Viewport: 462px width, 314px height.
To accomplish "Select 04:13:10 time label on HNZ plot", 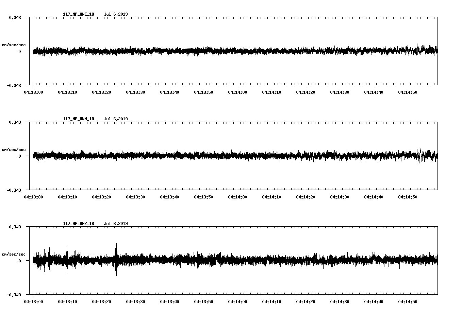I will (67, 301).
